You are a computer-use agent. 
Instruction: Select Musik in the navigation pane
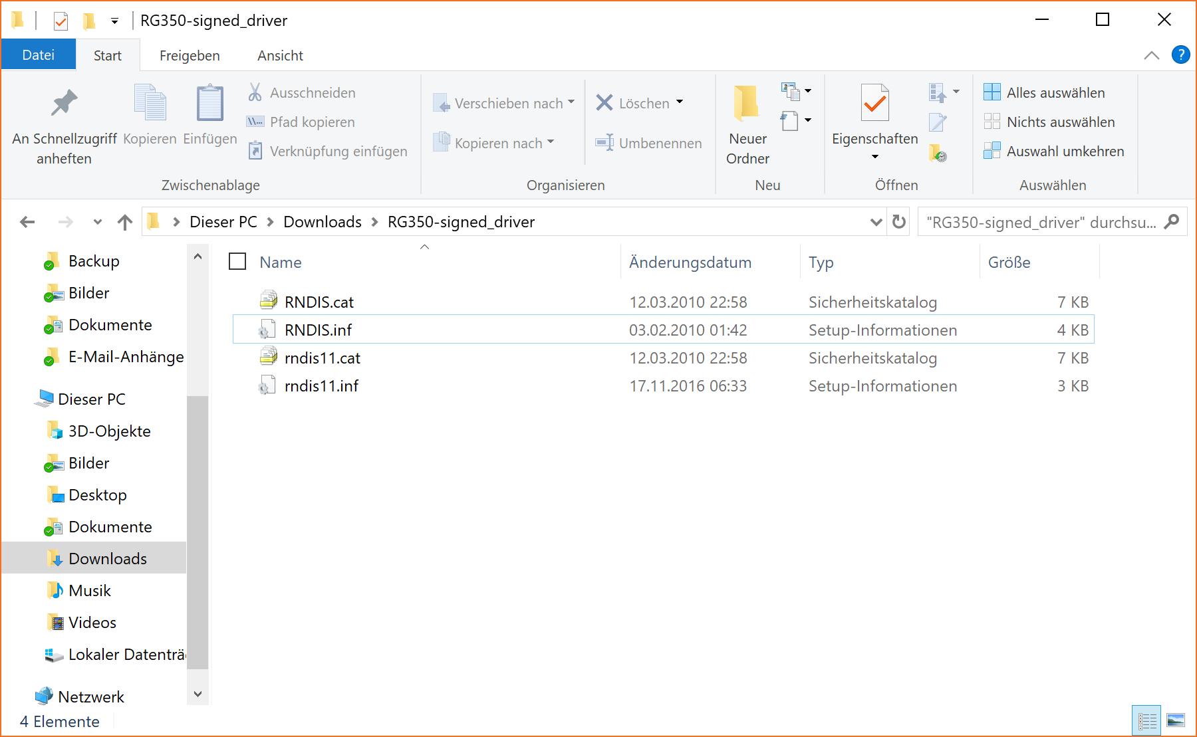pos(90,591)
